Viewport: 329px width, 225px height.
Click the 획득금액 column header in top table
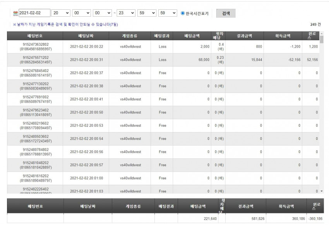tap(283, 36)
